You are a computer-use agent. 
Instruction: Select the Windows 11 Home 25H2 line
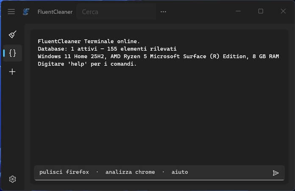pyautogui.click(x=159, y=56)
